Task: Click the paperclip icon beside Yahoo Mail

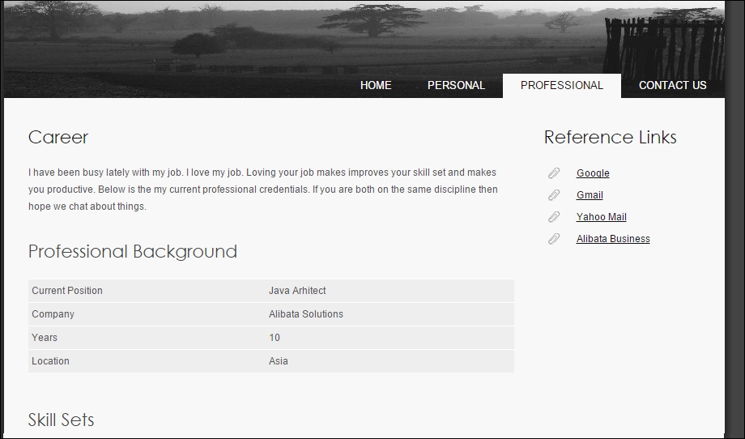Action: pos(554,217)
